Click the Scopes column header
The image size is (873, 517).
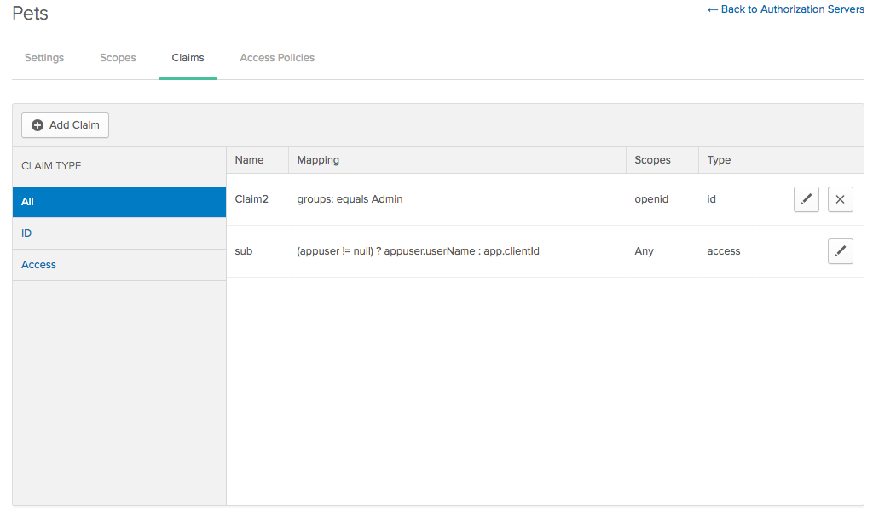tap(652, 160)
